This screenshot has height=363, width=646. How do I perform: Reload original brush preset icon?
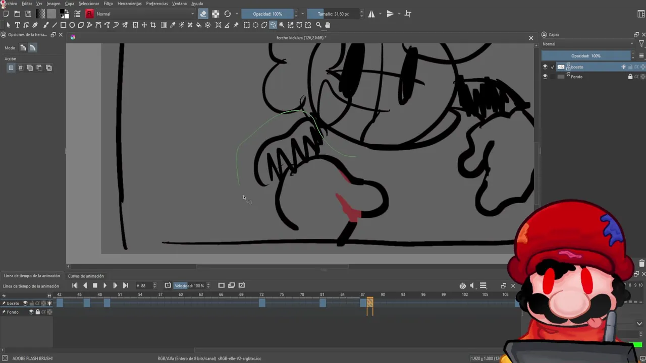click(228, 14)
